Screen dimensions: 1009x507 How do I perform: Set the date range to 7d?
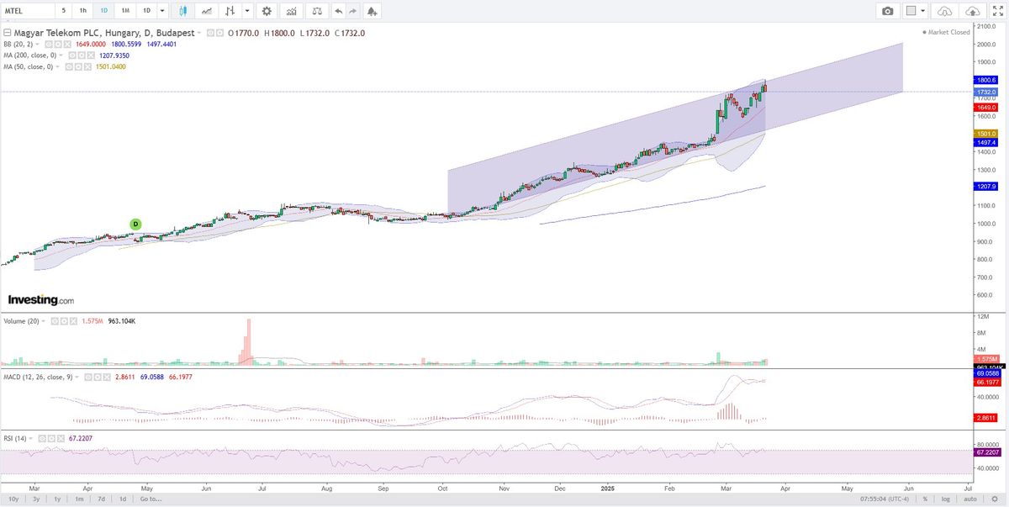pyautogui.click(x=101, y=499)
